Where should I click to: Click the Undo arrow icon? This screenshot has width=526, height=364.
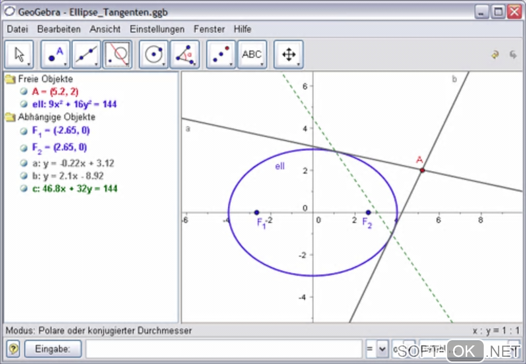(x=495, y=55)
